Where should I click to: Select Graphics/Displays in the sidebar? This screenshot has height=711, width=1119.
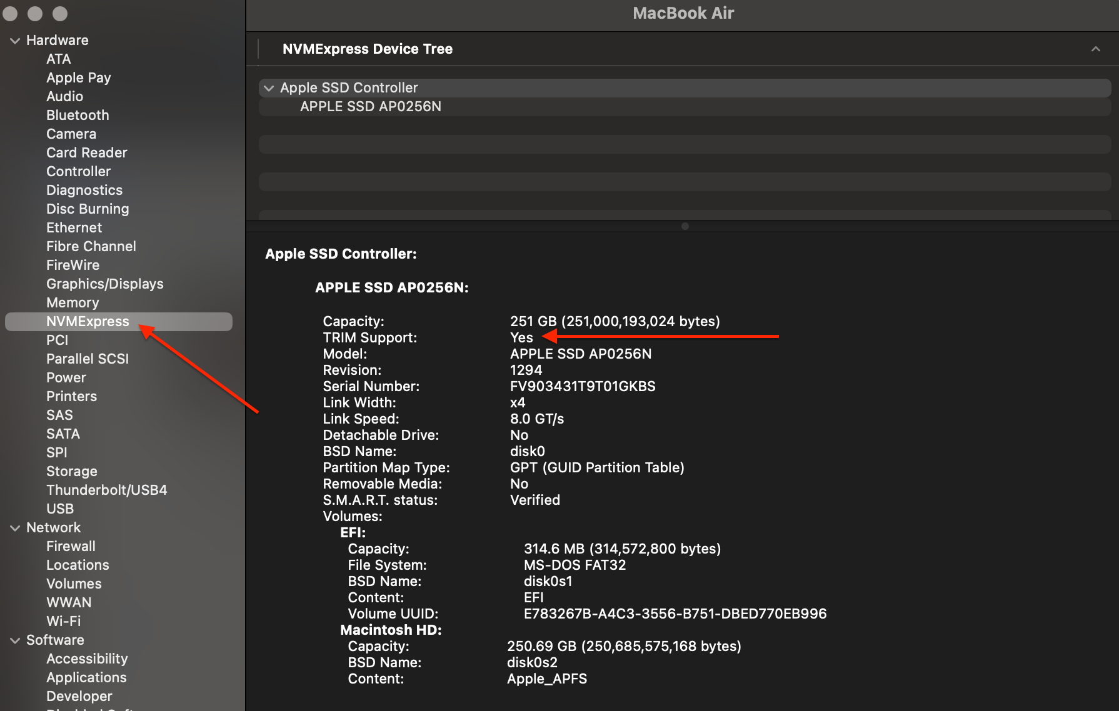pos(105,284)
